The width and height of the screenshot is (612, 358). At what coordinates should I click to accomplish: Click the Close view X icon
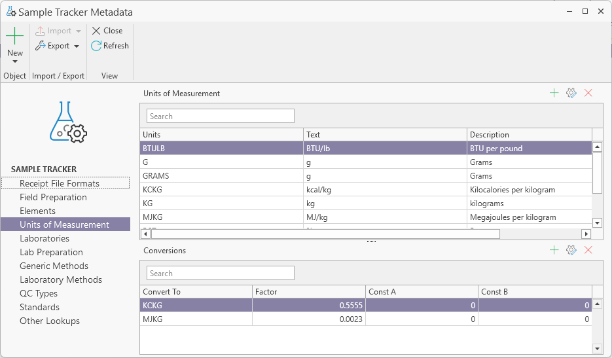[96, 31]
